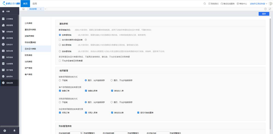Click the compass 帮助中心 icon
273x134 pixels.
click(x=238, y=3)
